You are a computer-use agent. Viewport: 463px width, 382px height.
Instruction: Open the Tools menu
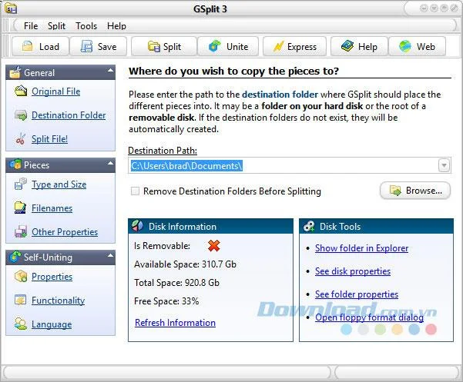pos(86,26)
